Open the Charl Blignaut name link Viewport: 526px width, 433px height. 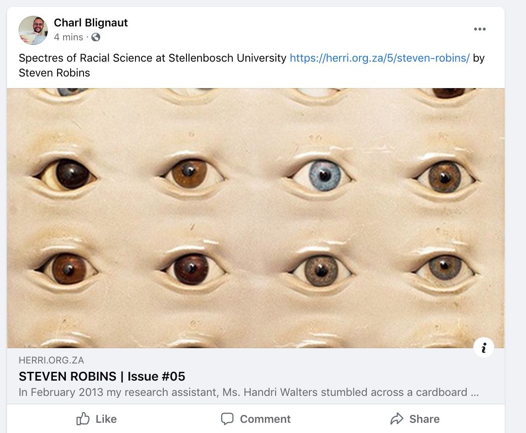90,23
